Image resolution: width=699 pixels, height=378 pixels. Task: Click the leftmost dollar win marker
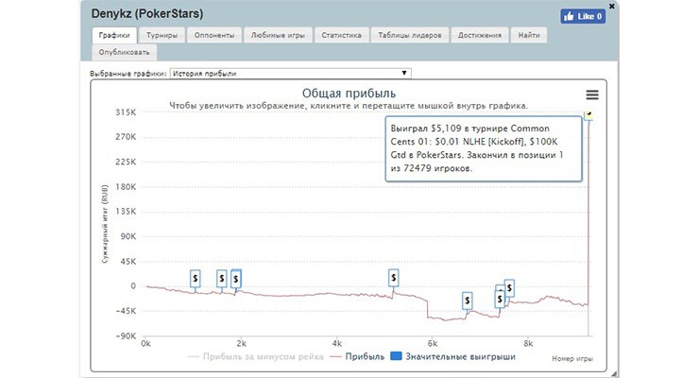196,278
